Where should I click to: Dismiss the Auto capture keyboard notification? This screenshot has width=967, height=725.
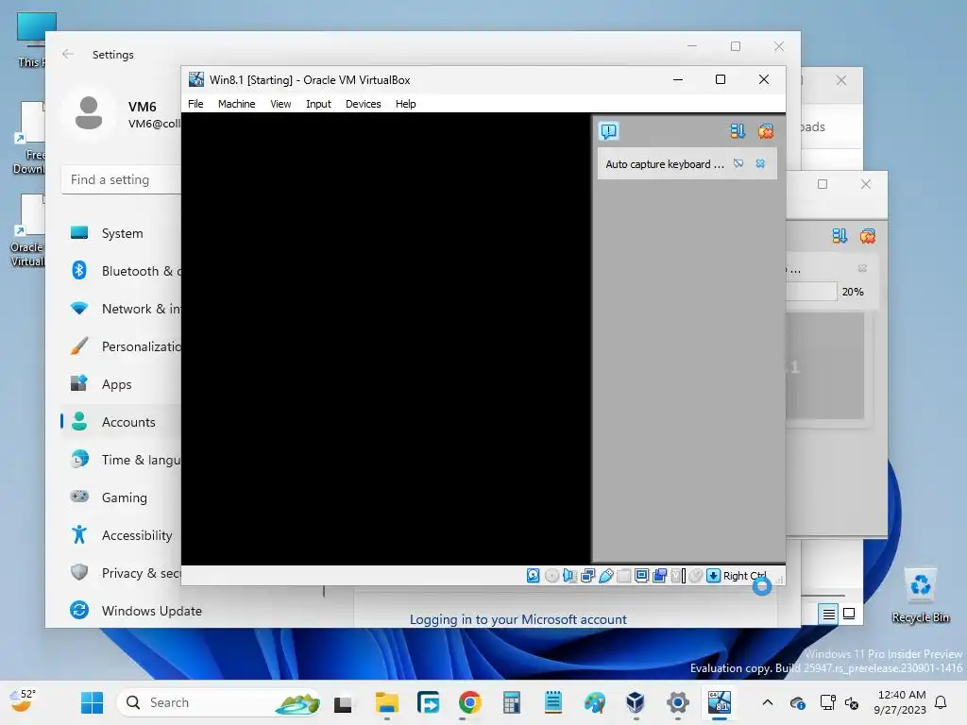coord(760,163)
